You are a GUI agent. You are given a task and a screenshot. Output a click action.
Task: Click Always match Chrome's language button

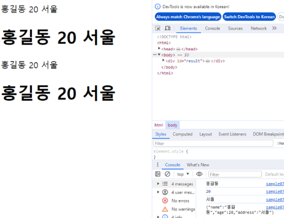[x=188, y=17]
